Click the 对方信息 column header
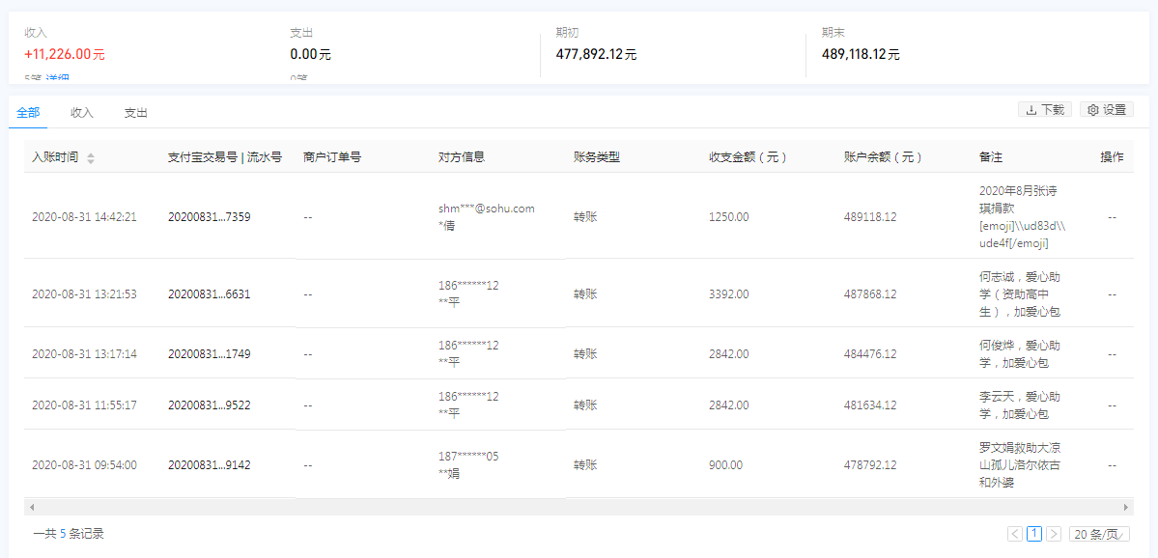Viewport: 1158px width, 558px height. 462,158
